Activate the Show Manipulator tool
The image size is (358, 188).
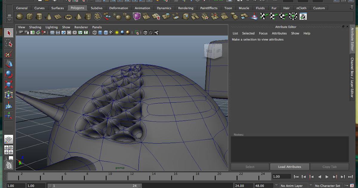coord(9,115)
